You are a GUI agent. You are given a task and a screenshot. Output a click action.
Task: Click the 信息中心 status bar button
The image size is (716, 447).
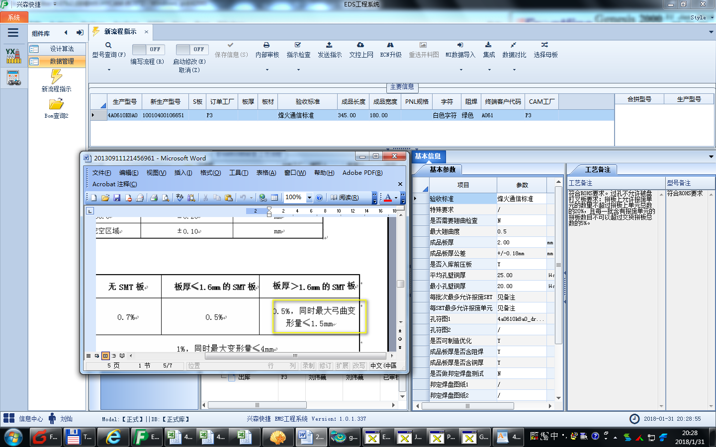(24, 419)
